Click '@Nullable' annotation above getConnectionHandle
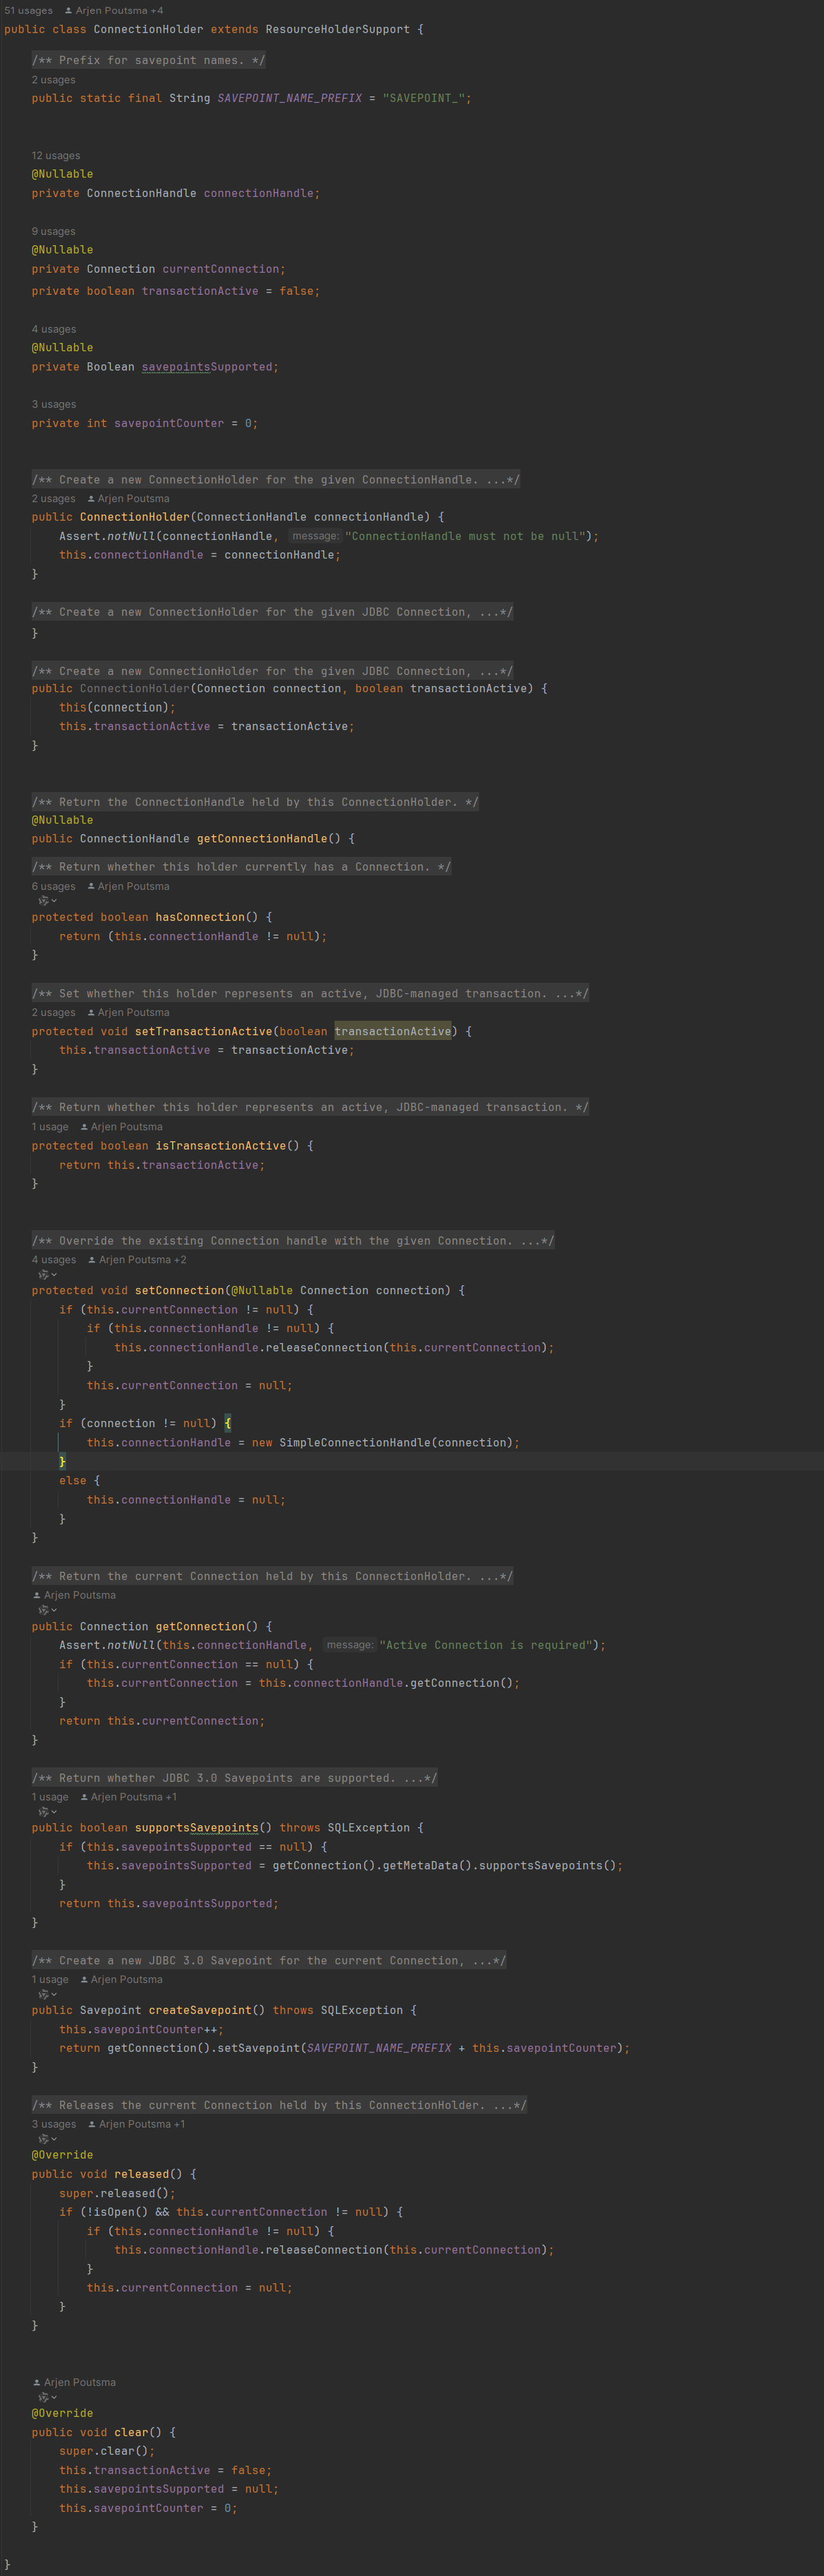The image size is (824, 2576). pos(62,820)
